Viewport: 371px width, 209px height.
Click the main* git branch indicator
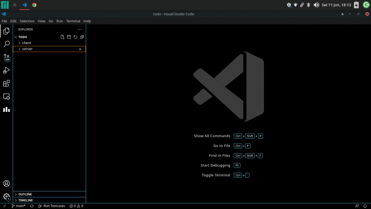coord(19,206)
